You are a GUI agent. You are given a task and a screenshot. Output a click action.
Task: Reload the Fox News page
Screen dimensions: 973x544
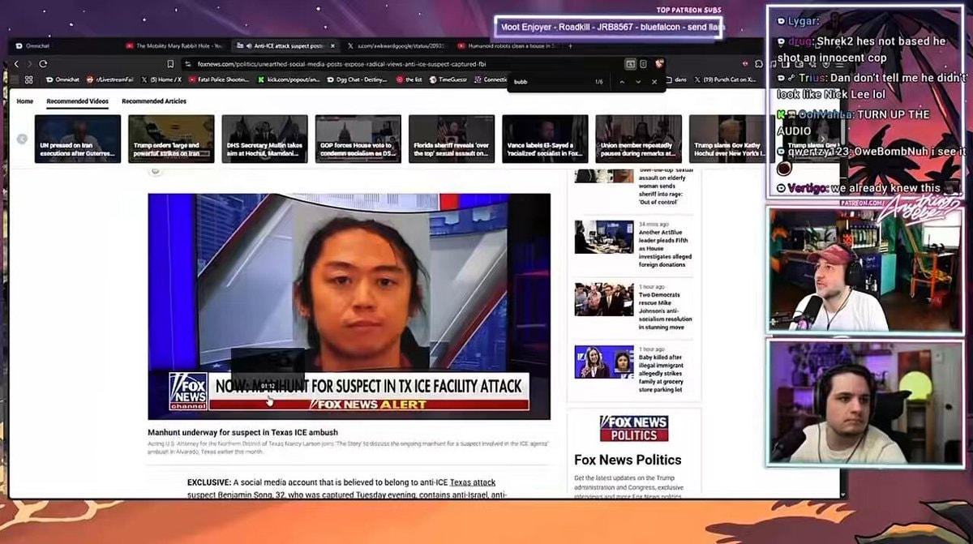pyautogui.click(x=43, y=64)
